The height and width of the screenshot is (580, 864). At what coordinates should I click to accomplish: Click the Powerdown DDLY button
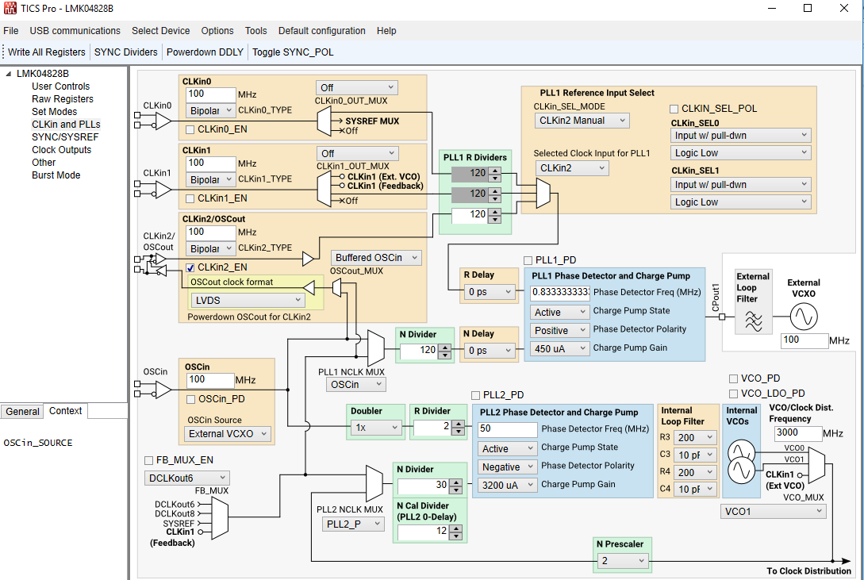pos(205,52)
